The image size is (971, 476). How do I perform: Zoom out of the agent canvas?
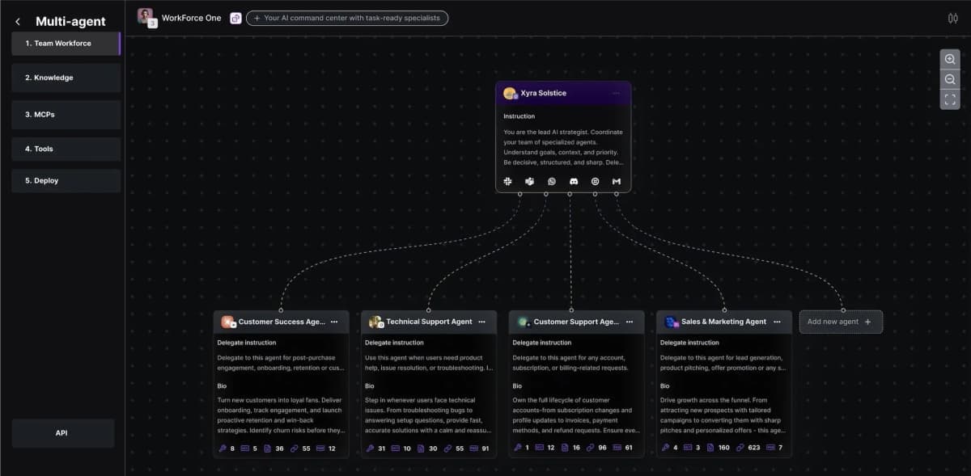pyautogui.click(x=950, y=78)
